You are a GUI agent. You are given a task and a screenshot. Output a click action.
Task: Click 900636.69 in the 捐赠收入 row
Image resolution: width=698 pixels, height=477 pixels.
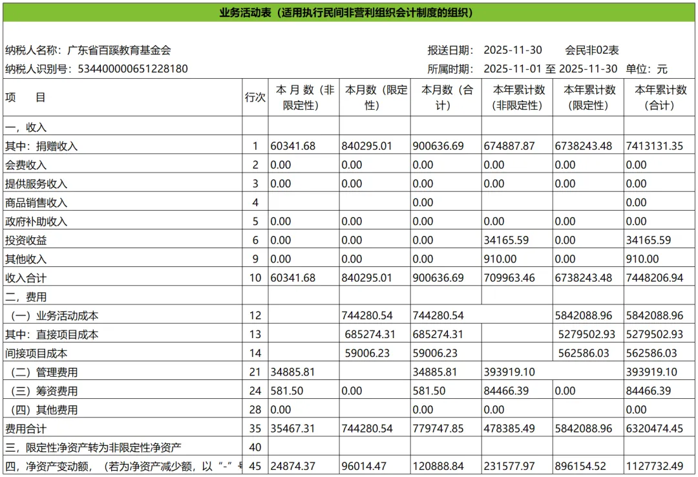coord(438,146)
